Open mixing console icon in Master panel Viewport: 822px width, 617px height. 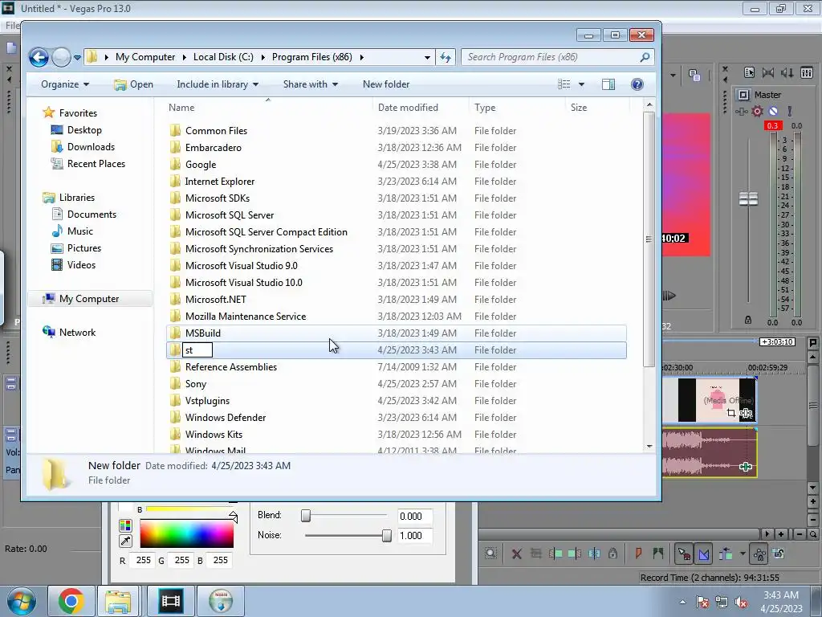pyautogui.click(x=807, y=72)
